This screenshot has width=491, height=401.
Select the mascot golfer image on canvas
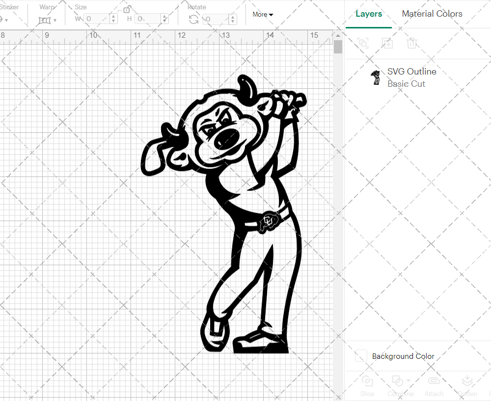pyautogui.click(x=223, y=214)
